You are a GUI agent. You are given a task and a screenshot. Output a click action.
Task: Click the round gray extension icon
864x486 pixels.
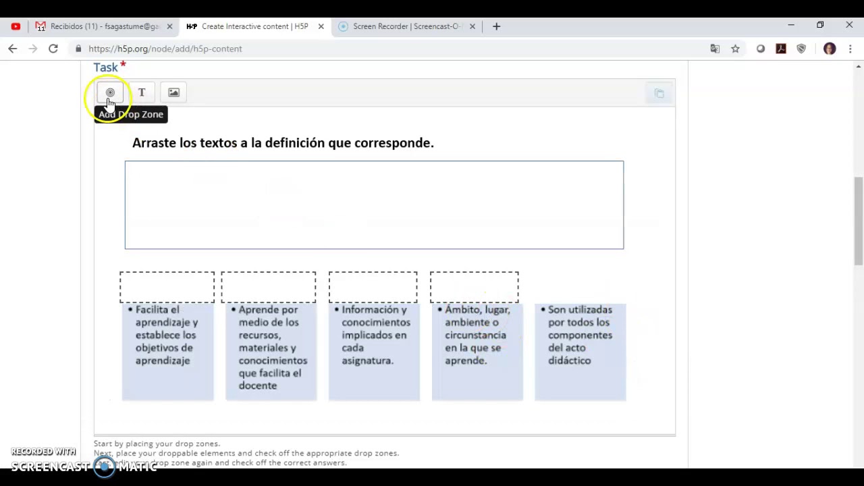tap(761, 49)
